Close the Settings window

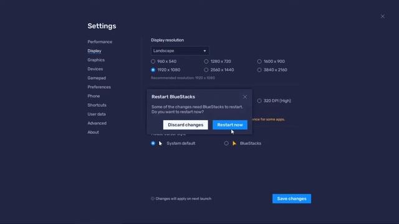point(382,16)
